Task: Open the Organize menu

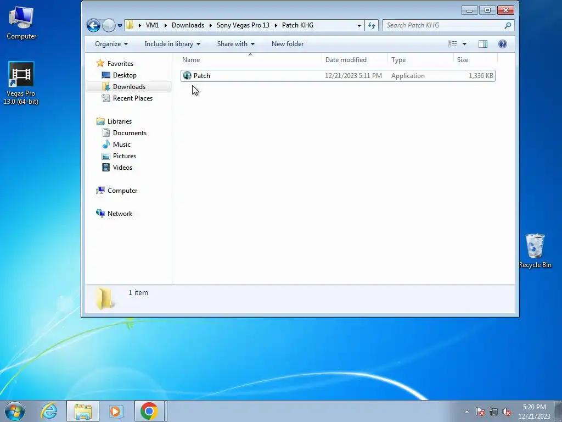Action: coord(111,44)
